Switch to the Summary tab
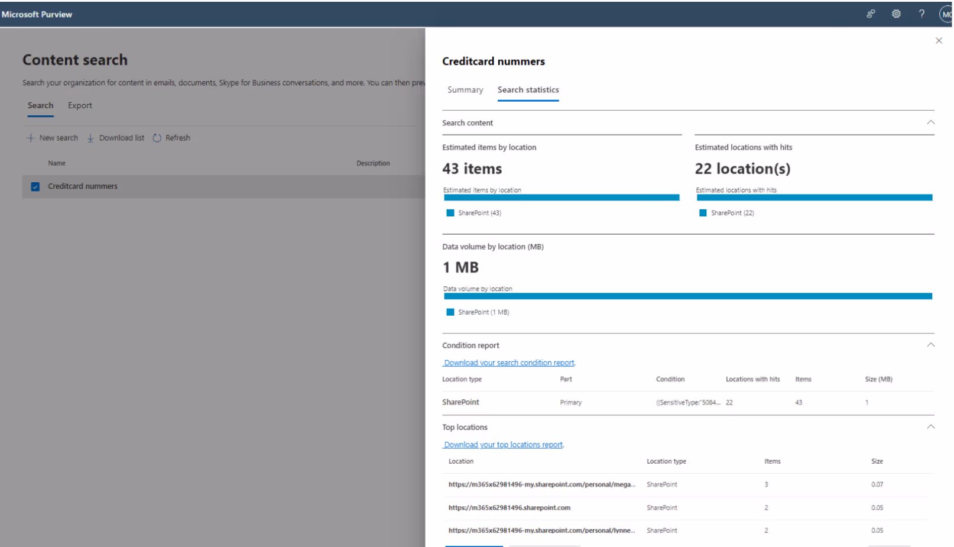This screenshot has width=954, height=547. coord(465,90)
